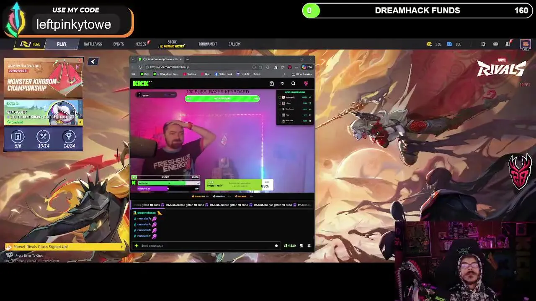Open the player profile avatar
Image resolution: width=536 pixels, height=301 pixels.
coord(526,44)
